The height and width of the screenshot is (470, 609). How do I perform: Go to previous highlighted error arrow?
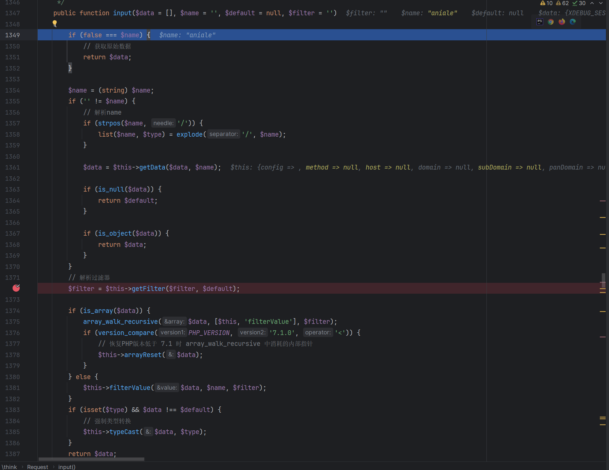592,3
